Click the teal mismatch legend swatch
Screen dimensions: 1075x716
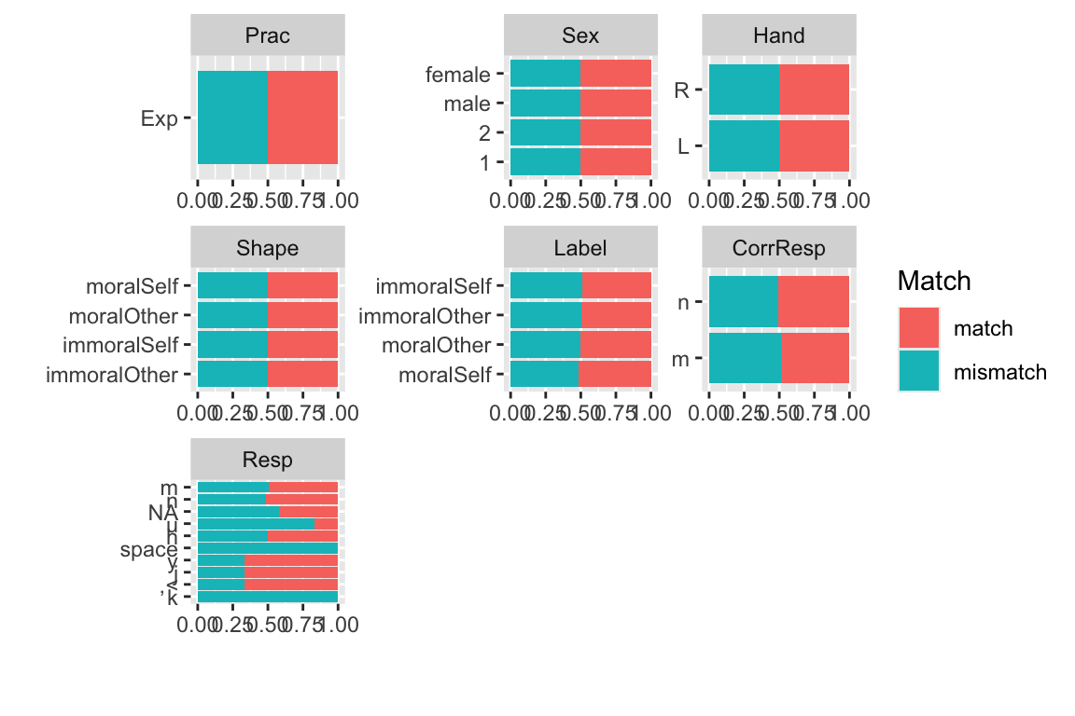[x=919, y=372]
